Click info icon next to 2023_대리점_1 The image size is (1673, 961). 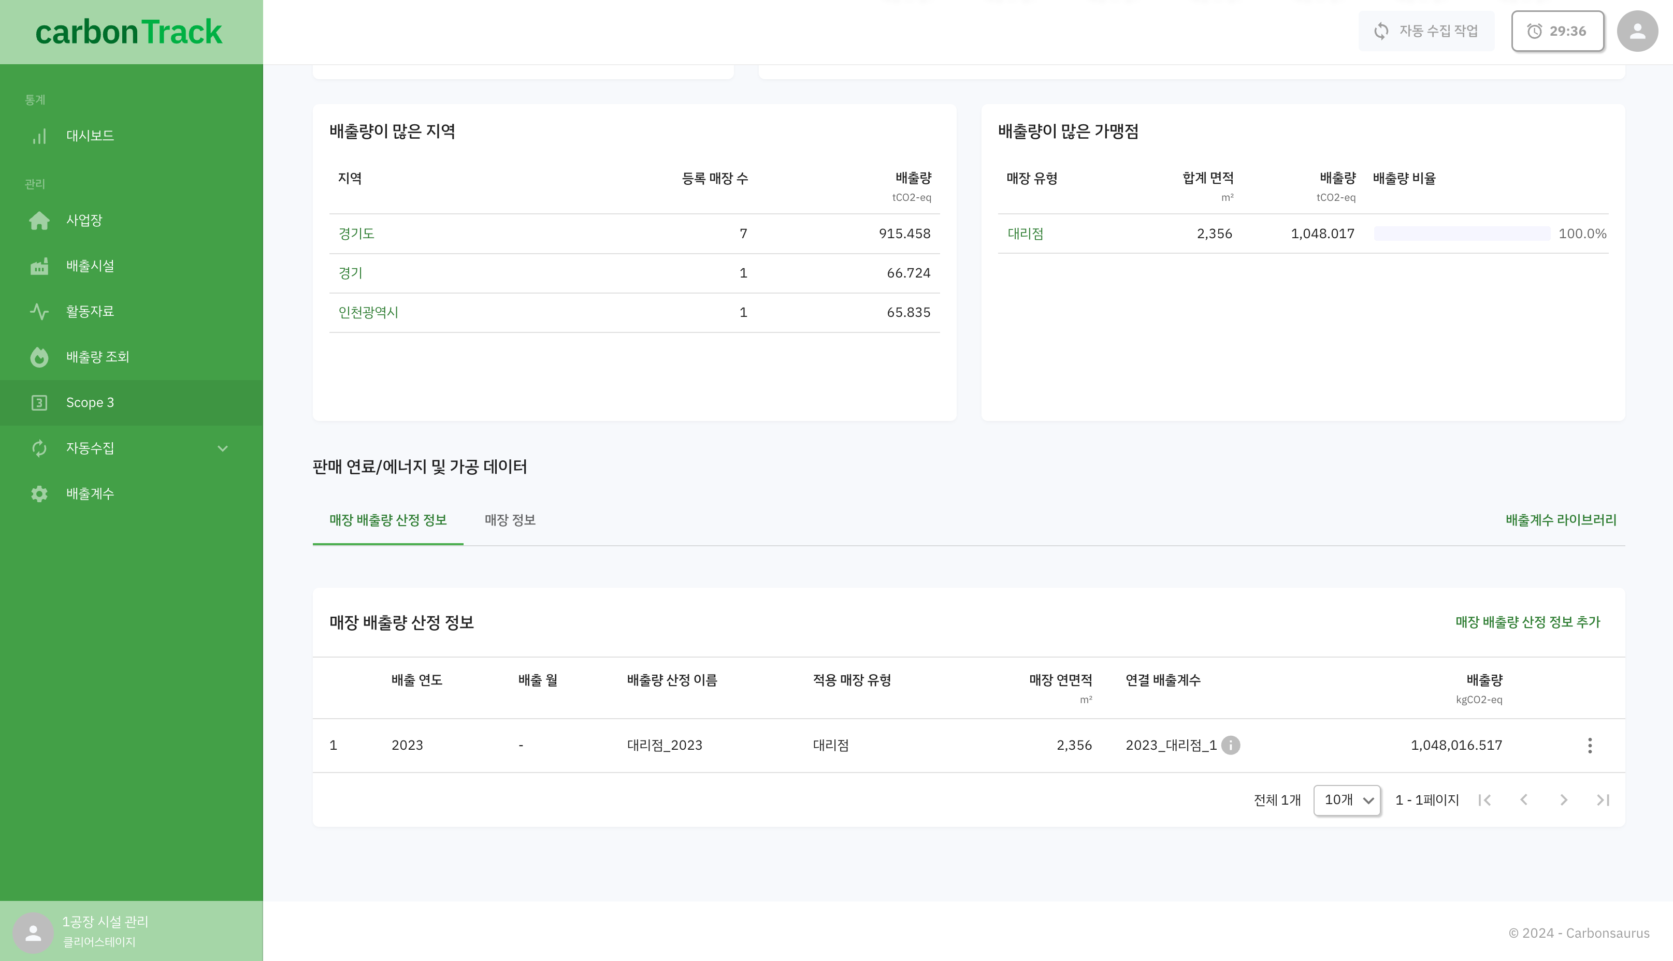[1231, 745]
